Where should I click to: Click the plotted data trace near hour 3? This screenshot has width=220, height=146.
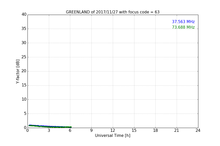(x=49, y=126)
